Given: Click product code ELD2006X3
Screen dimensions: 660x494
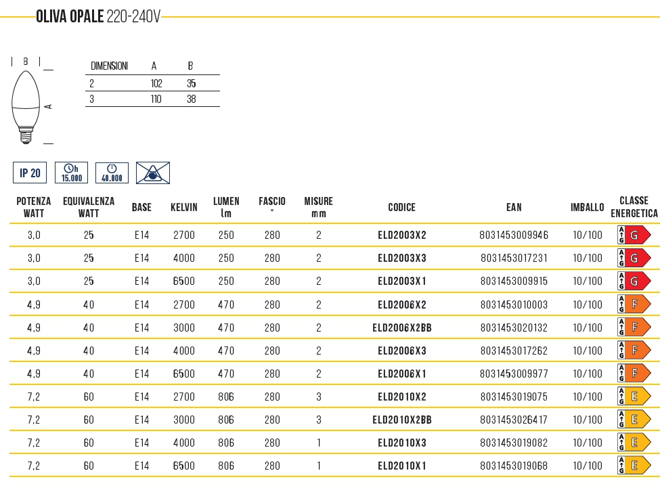Looking at the screenshot, I should pyautogui.click(x=401, y=351).
